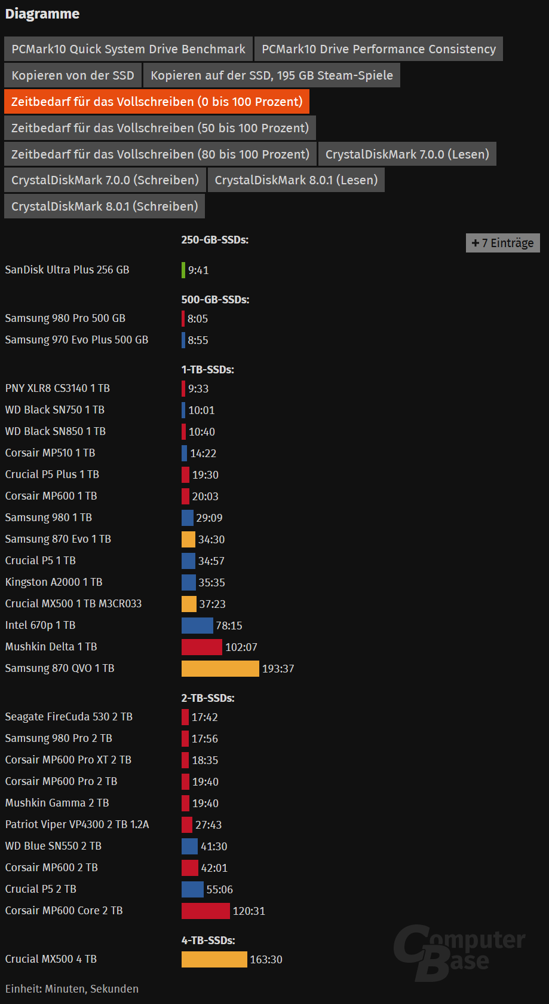The width and height of the screenshot is (549, 1004).
Task: Click Samsung 970 Evo Plus 500 GB label
Action: (76, 340)
